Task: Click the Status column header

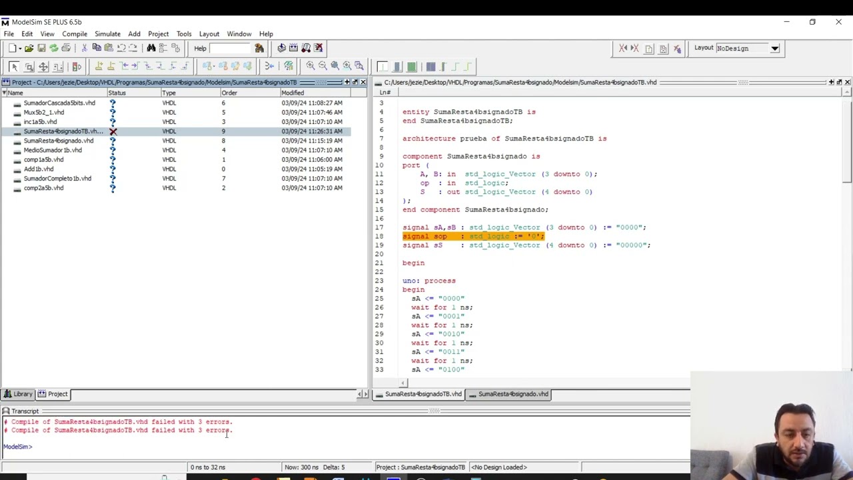Action: pos(133,93)
